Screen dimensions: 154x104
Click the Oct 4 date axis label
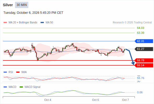click(x=48, y=100)
